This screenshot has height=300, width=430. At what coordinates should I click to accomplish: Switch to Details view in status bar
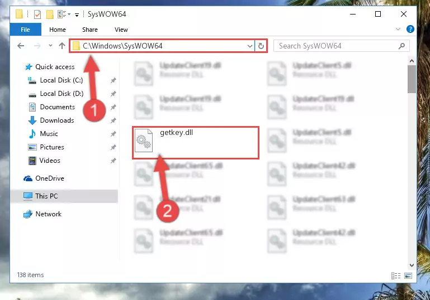pos(396,275)
